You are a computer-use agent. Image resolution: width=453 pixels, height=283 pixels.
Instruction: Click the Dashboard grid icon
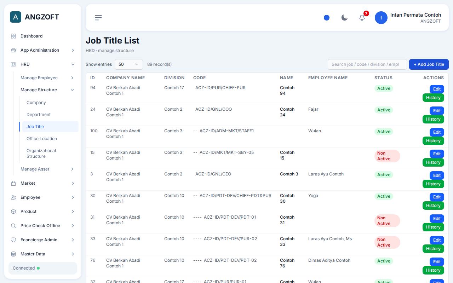(x=13, y=36)
